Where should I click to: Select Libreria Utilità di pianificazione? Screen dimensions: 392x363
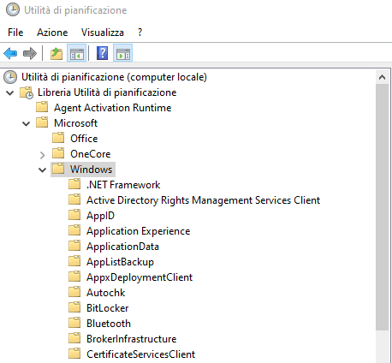[107, 92]
